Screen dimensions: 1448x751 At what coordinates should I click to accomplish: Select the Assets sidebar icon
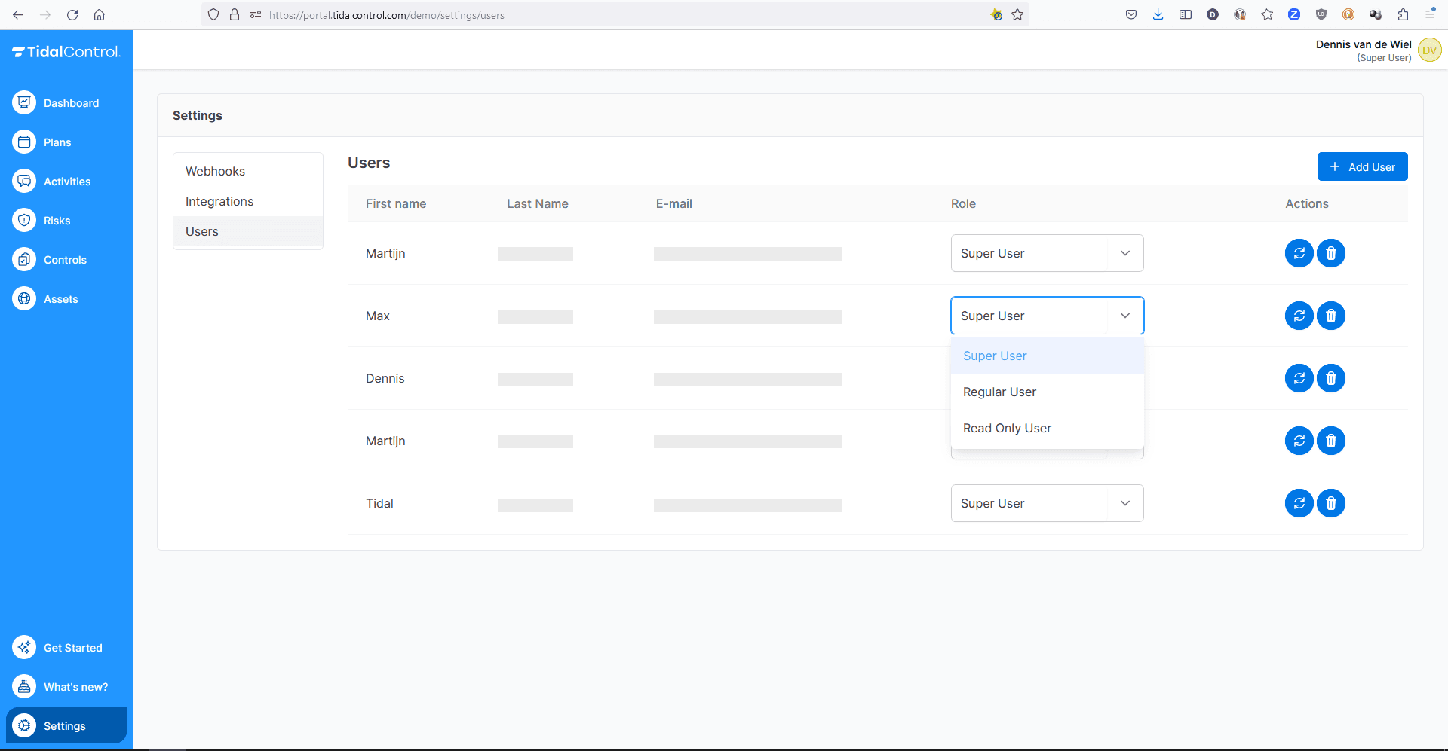[66, 298]
